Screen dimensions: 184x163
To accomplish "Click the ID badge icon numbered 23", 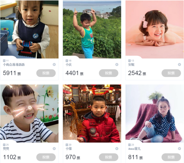I will click(130, 145).
